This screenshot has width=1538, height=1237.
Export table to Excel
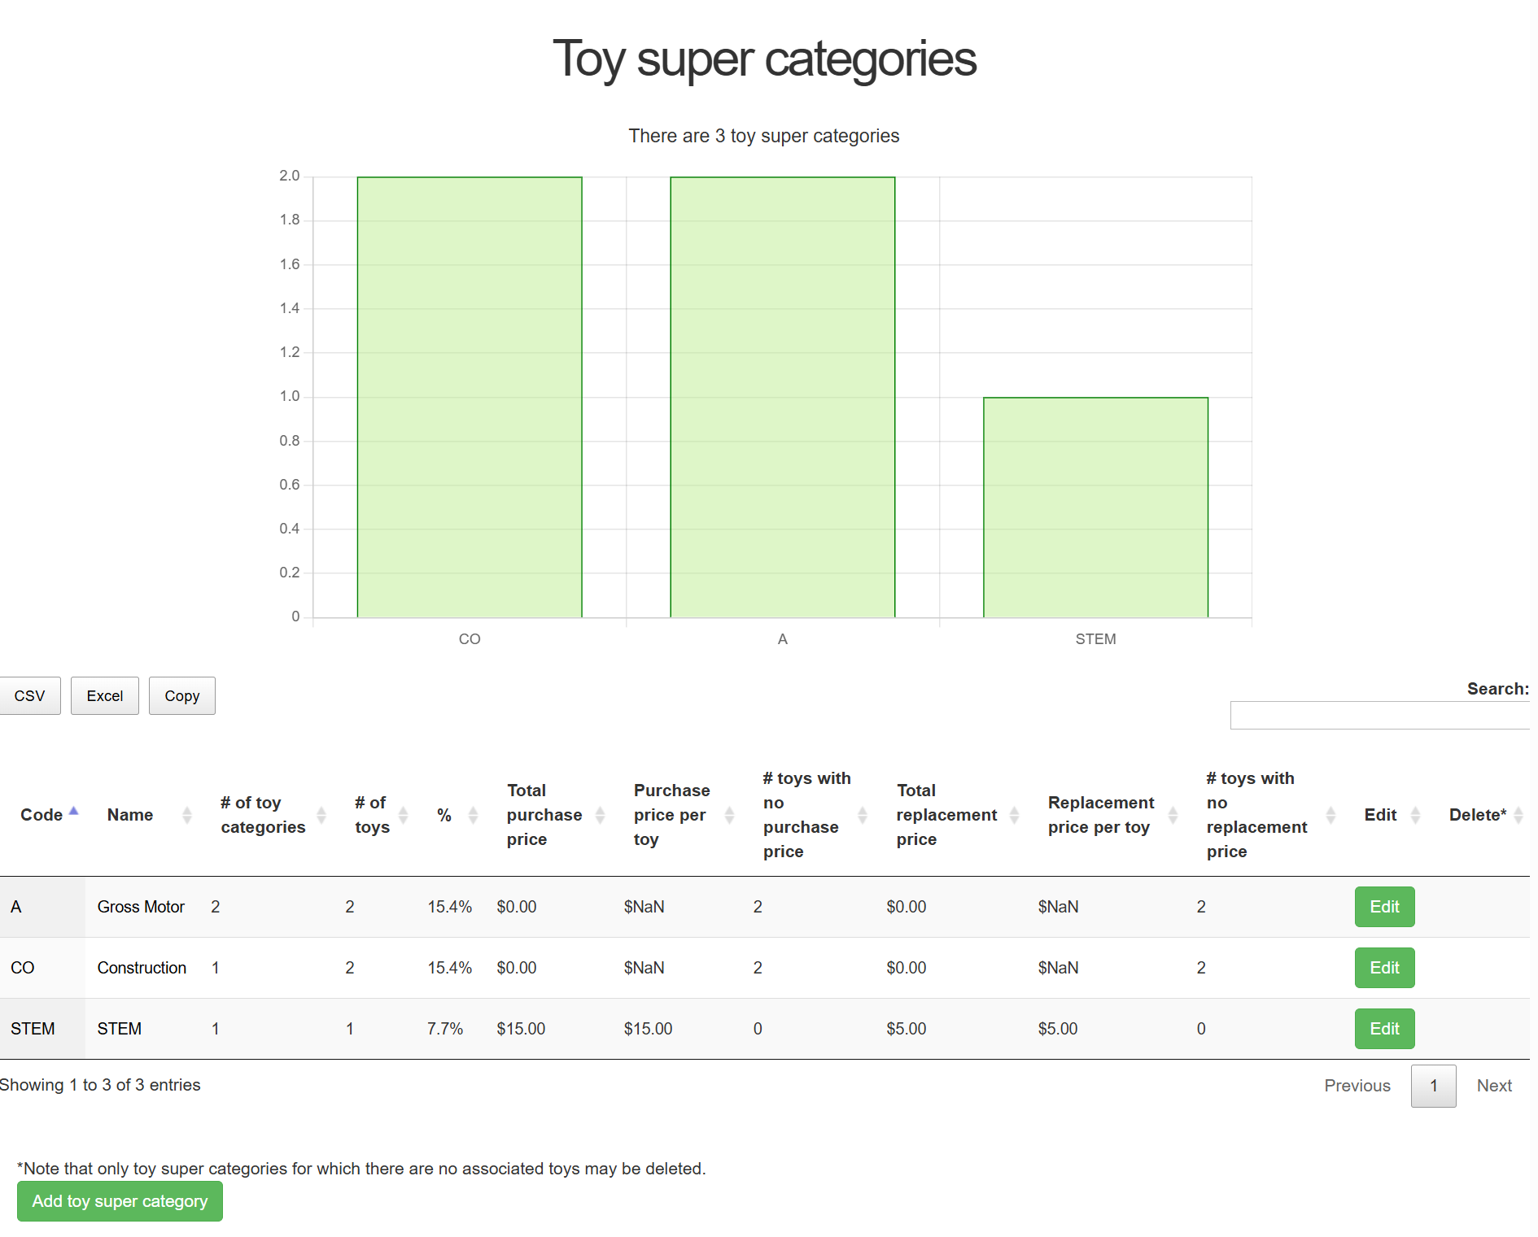coord(104,696)
